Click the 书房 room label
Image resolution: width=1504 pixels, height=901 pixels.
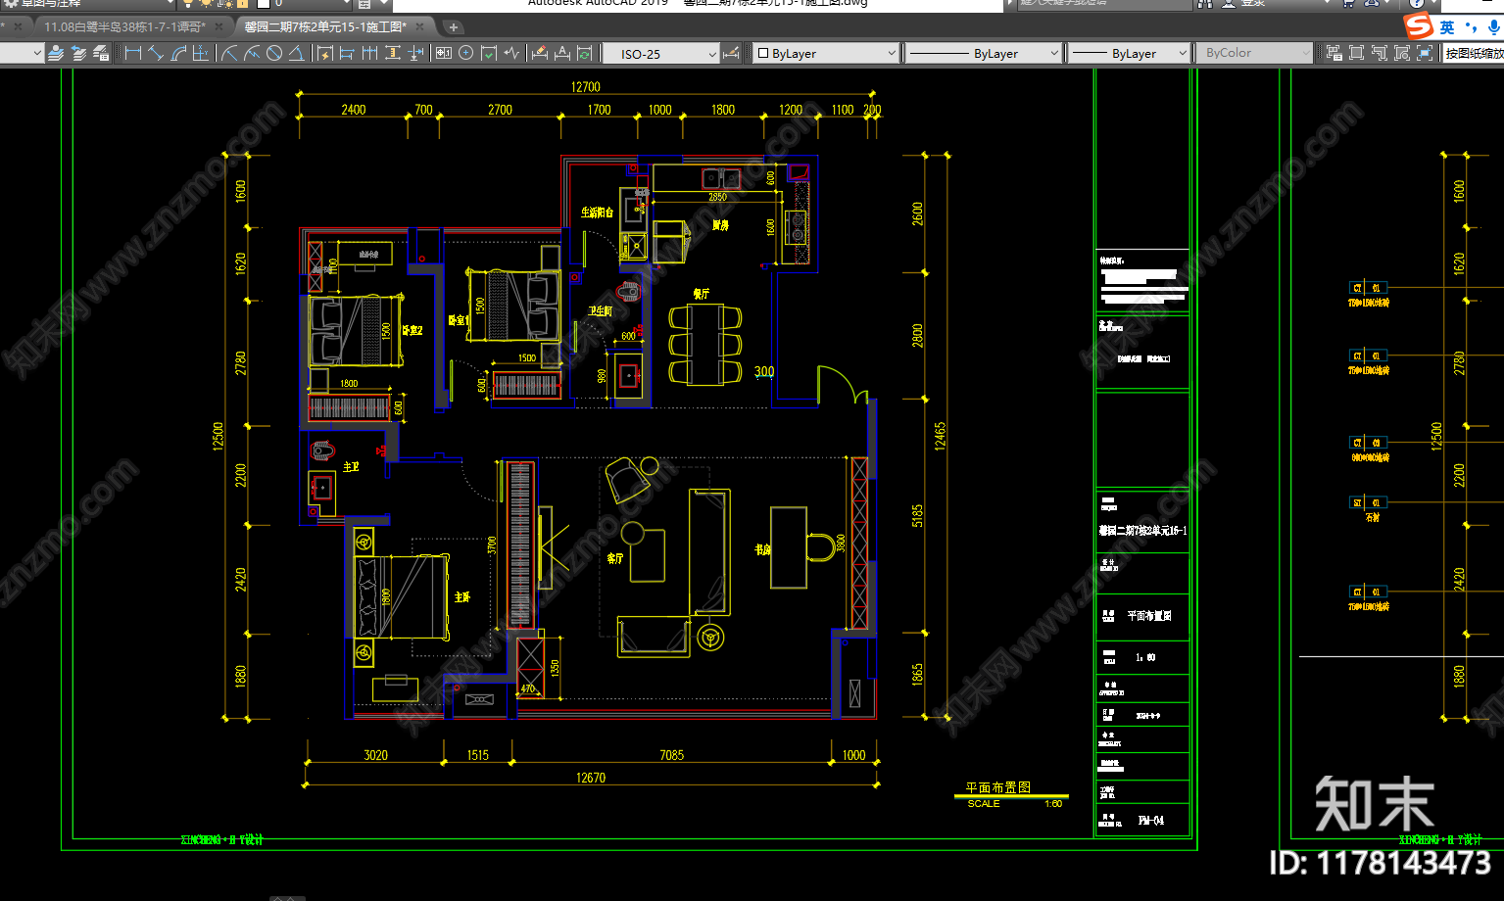762,550
